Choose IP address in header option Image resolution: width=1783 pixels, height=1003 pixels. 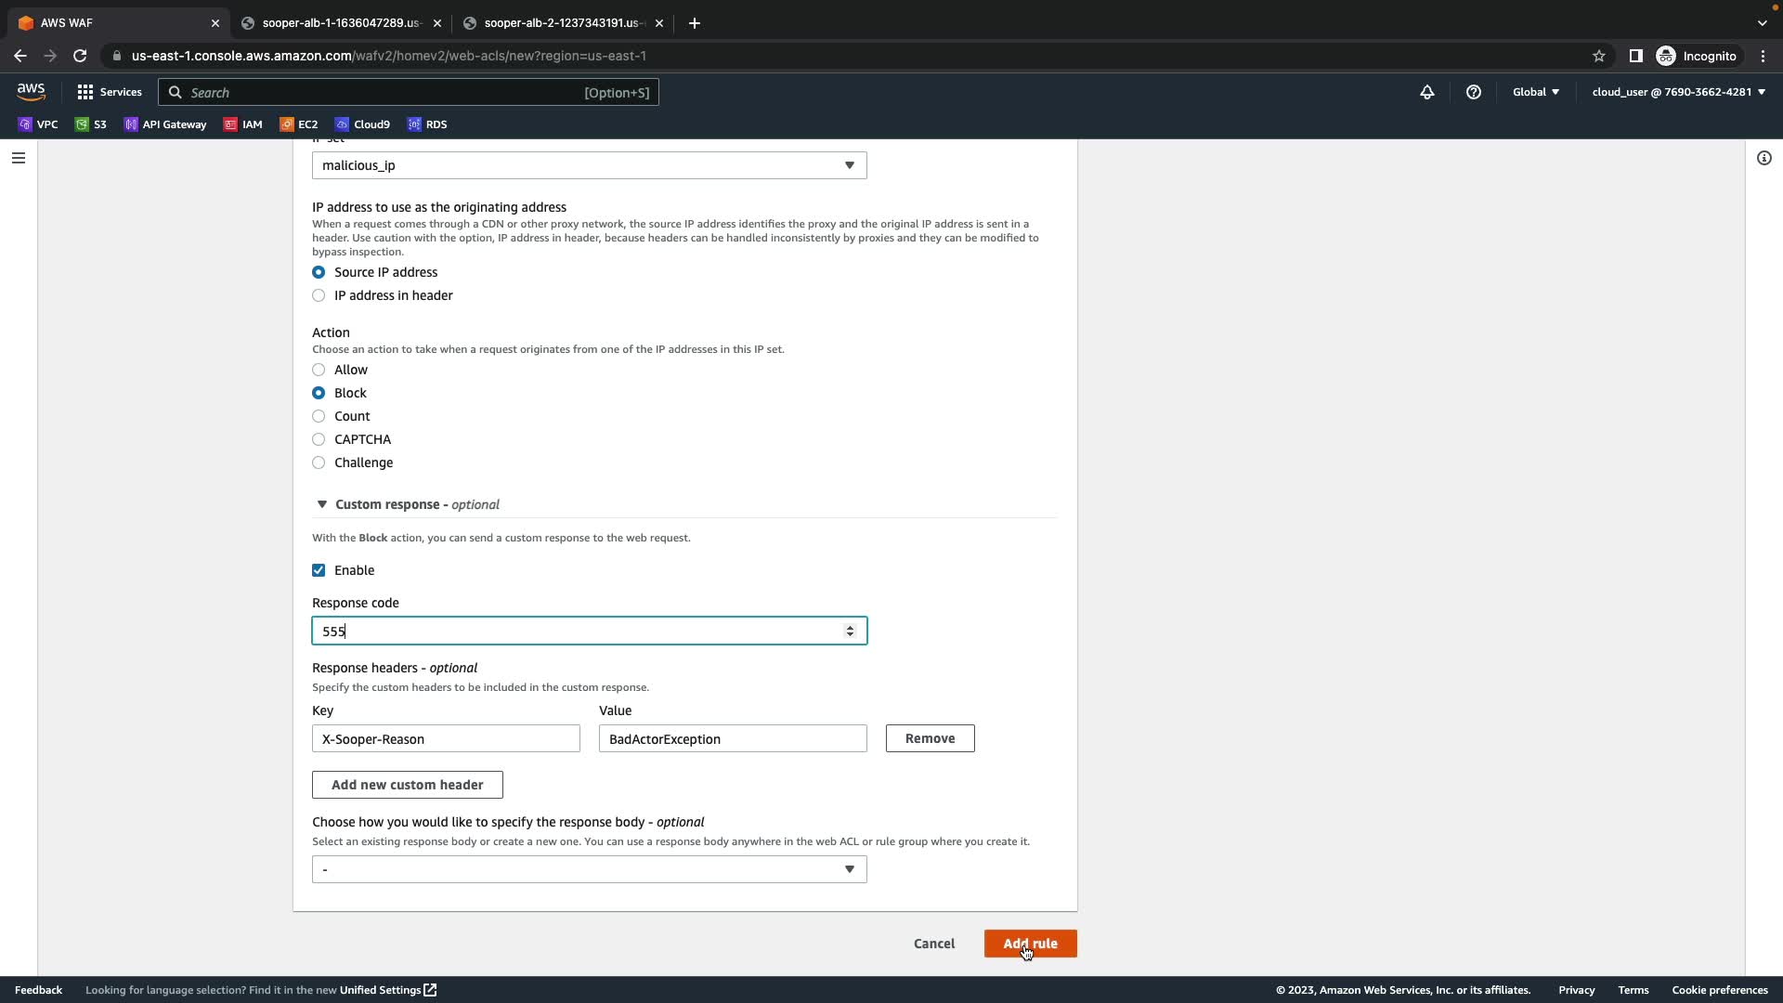pos(319,295)
